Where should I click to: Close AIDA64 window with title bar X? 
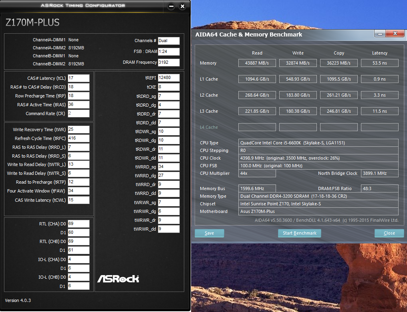[395, 34]
